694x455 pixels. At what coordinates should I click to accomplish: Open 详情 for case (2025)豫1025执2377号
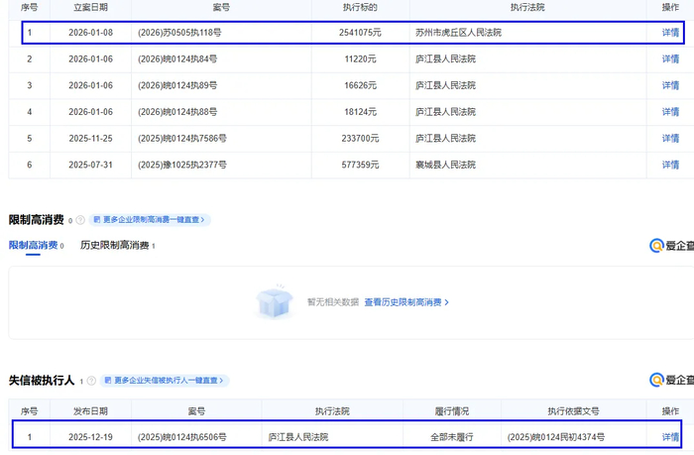670,165
